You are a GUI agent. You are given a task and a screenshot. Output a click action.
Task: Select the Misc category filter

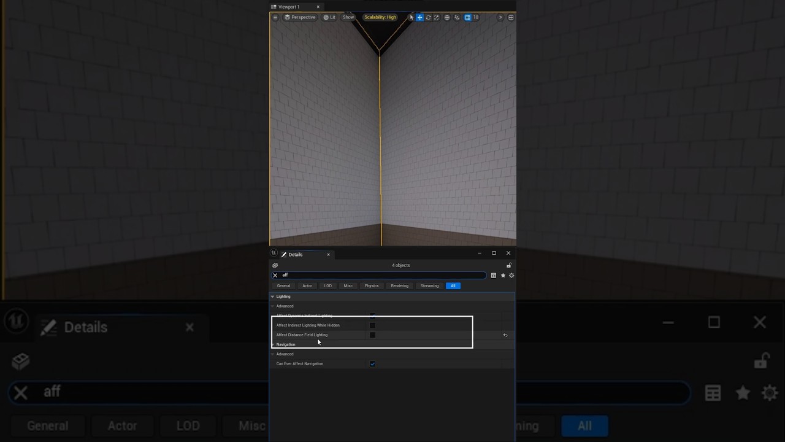(x=348, y=285)
